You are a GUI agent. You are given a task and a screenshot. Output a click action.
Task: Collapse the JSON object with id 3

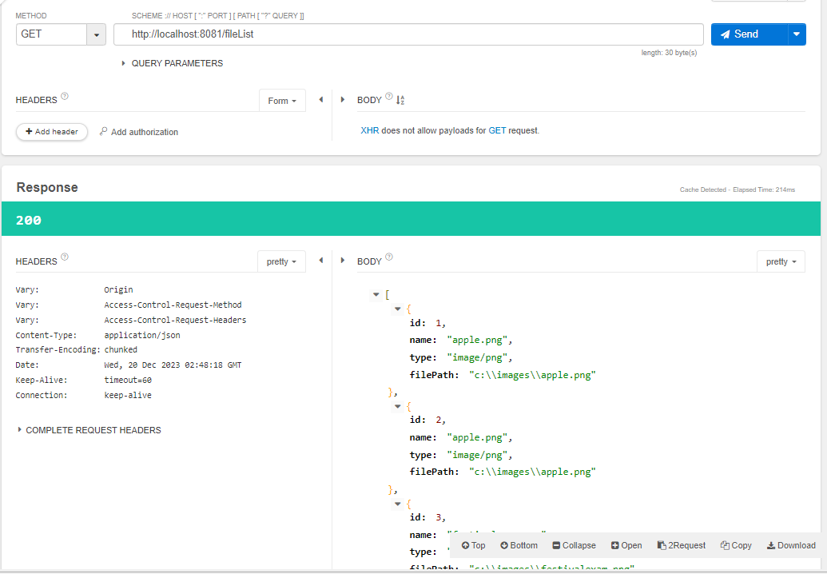coord(398,504)
